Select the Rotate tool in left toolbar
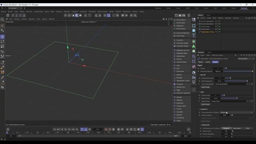This screenshot has height=144, width=256. pyautogui.click(x=2, y=42)
